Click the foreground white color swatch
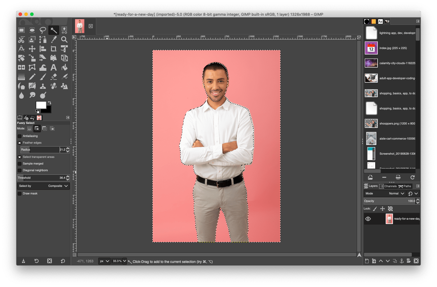Screen dimensions: 437x287 [41, 105]
